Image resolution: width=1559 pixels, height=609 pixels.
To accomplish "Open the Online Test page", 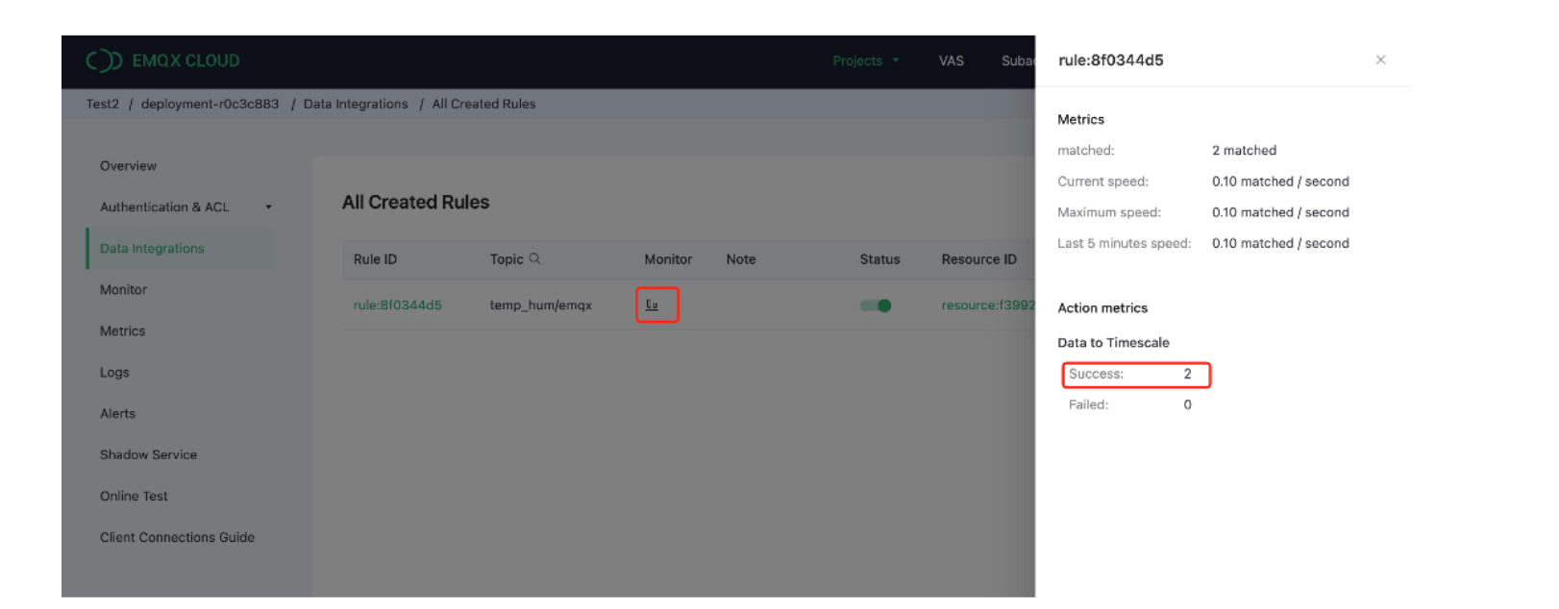I will pos(134,497).
